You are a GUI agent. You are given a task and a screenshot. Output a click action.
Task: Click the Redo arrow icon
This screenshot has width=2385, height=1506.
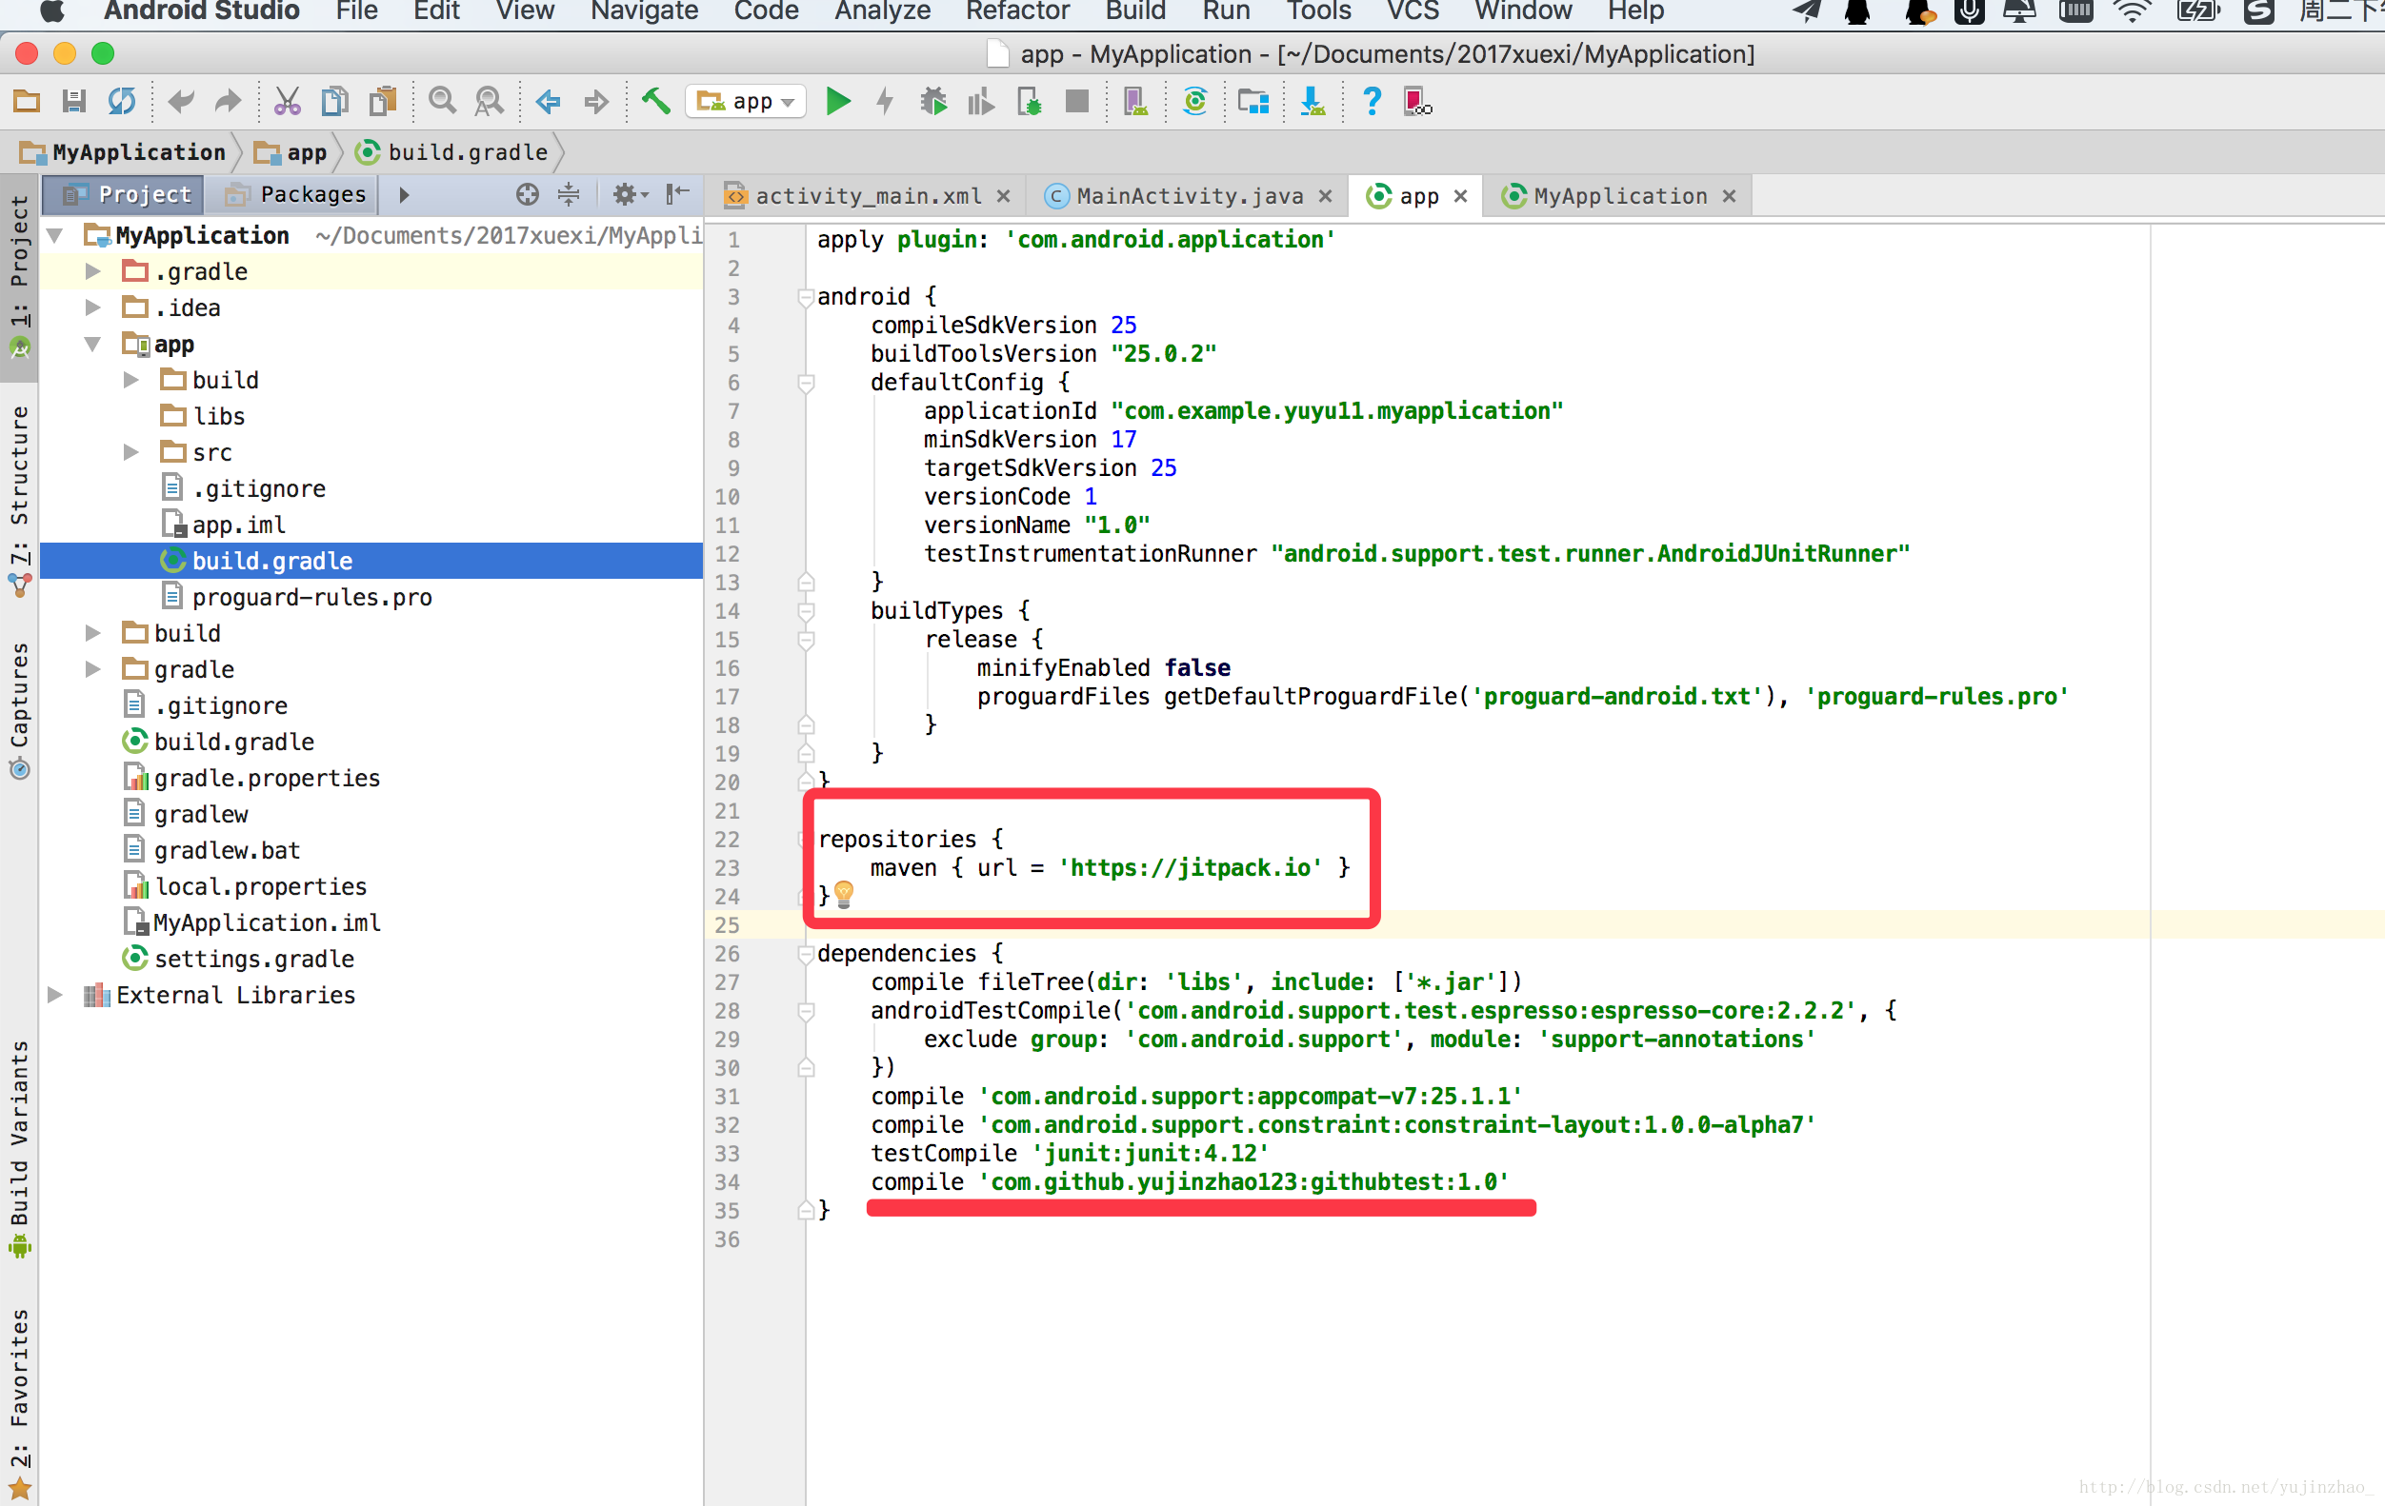click(x=229, y=101)
